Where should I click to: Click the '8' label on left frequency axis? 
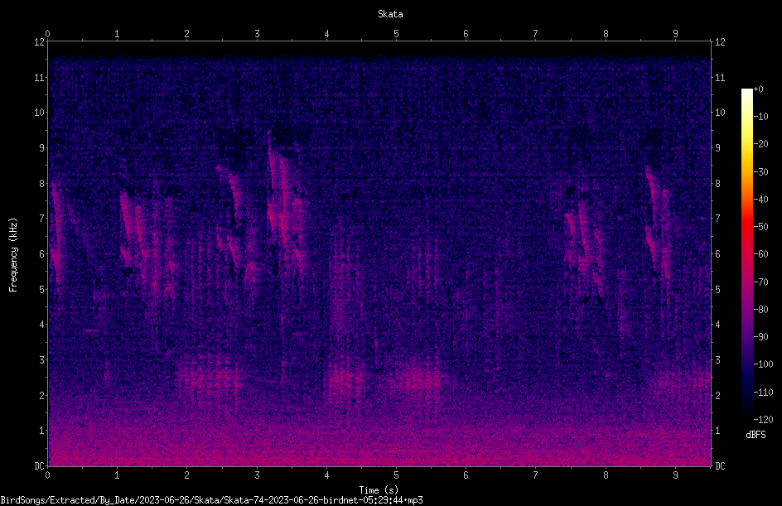(42, 184)
